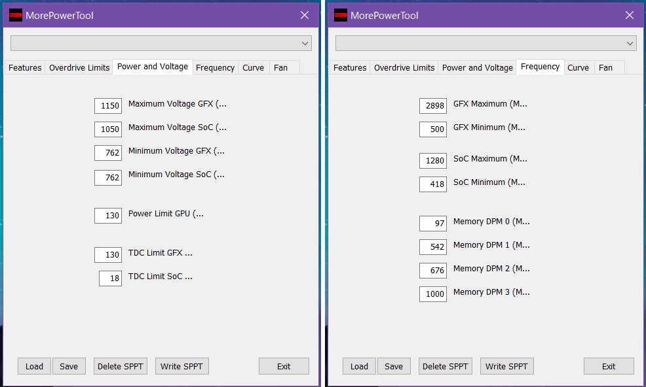Open Power and Voltage tab in right window

tap(477, 67)
